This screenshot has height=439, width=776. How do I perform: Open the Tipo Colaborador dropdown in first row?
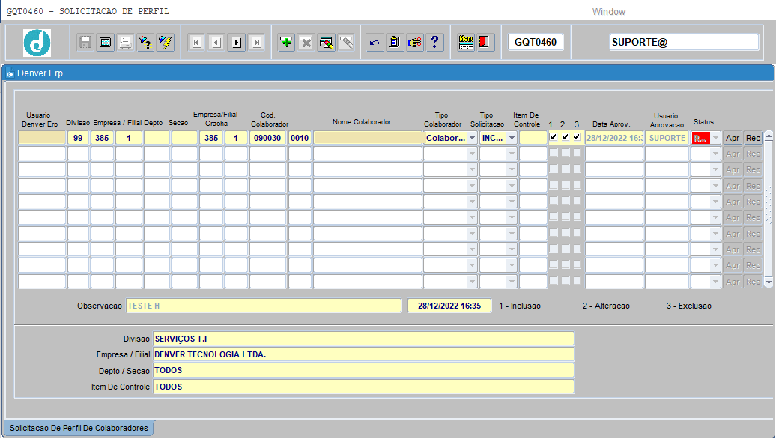point(471,138)
